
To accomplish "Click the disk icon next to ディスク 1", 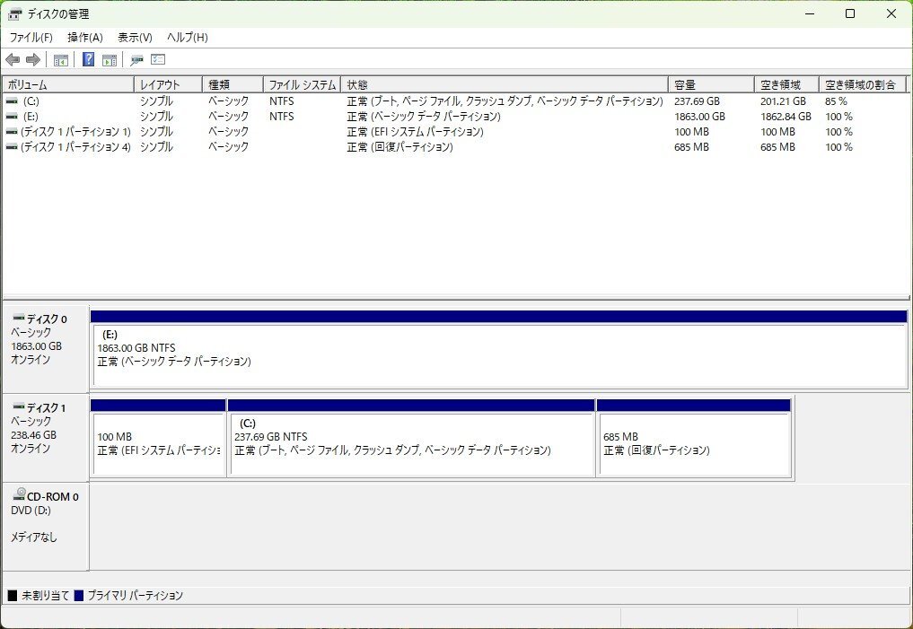I will tap(19, 406).
